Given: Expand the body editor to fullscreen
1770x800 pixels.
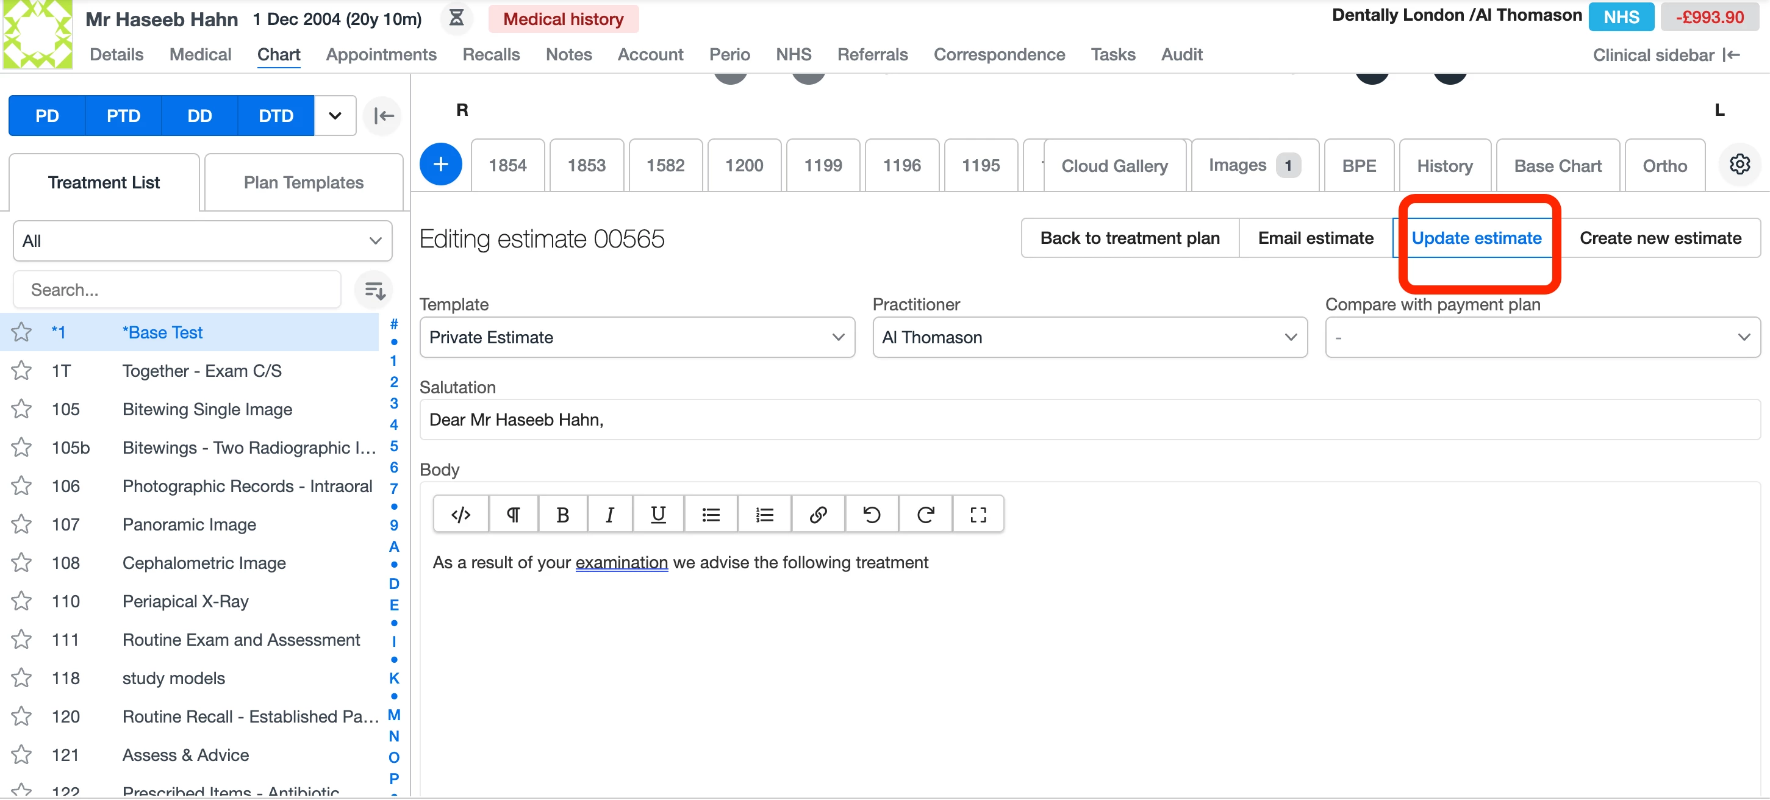Looking at the screenshot, I should [x=978, y=515].
